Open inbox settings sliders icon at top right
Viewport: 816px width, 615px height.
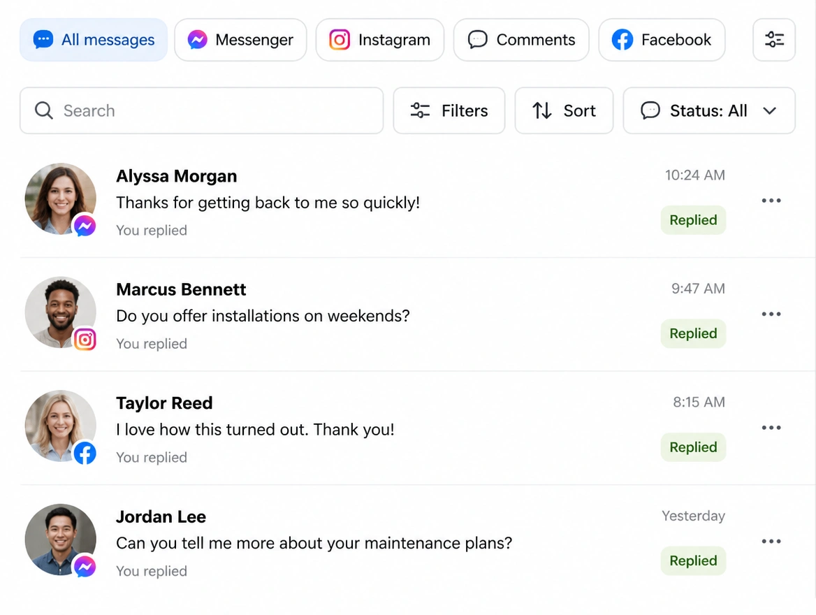(x=774, y=40)
